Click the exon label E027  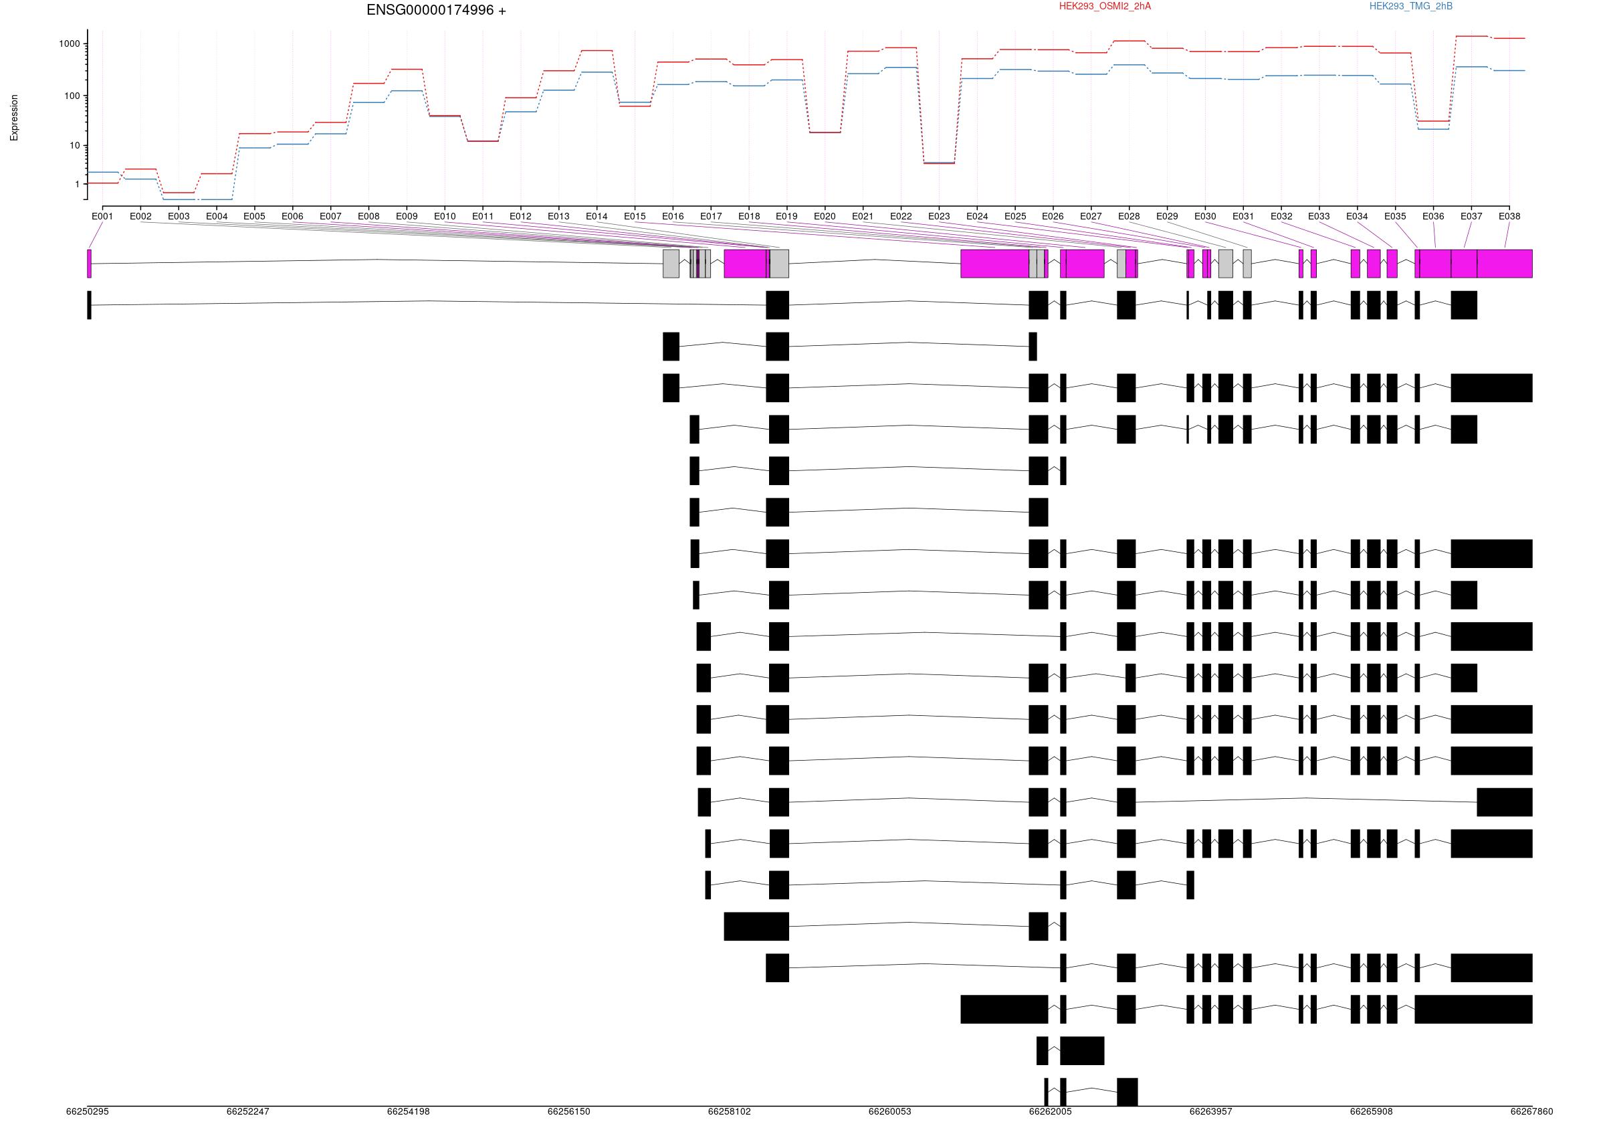point(1091,216)
